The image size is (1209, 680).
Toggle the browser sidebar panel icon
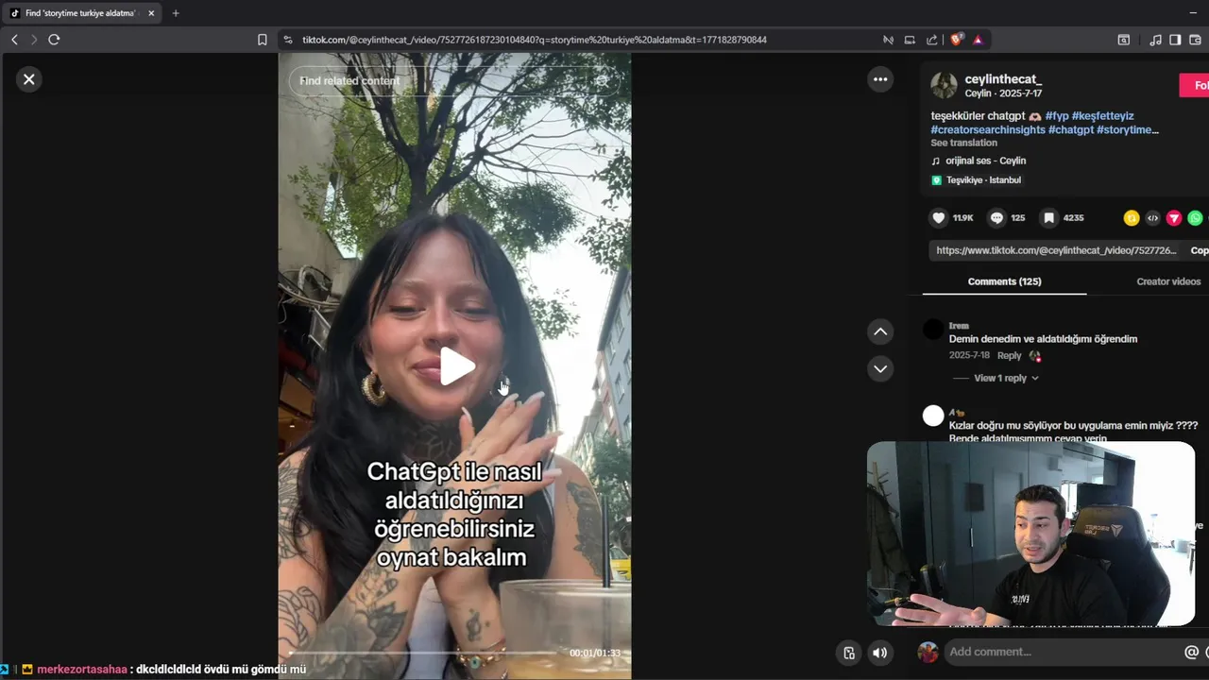tap(1175, 40)
